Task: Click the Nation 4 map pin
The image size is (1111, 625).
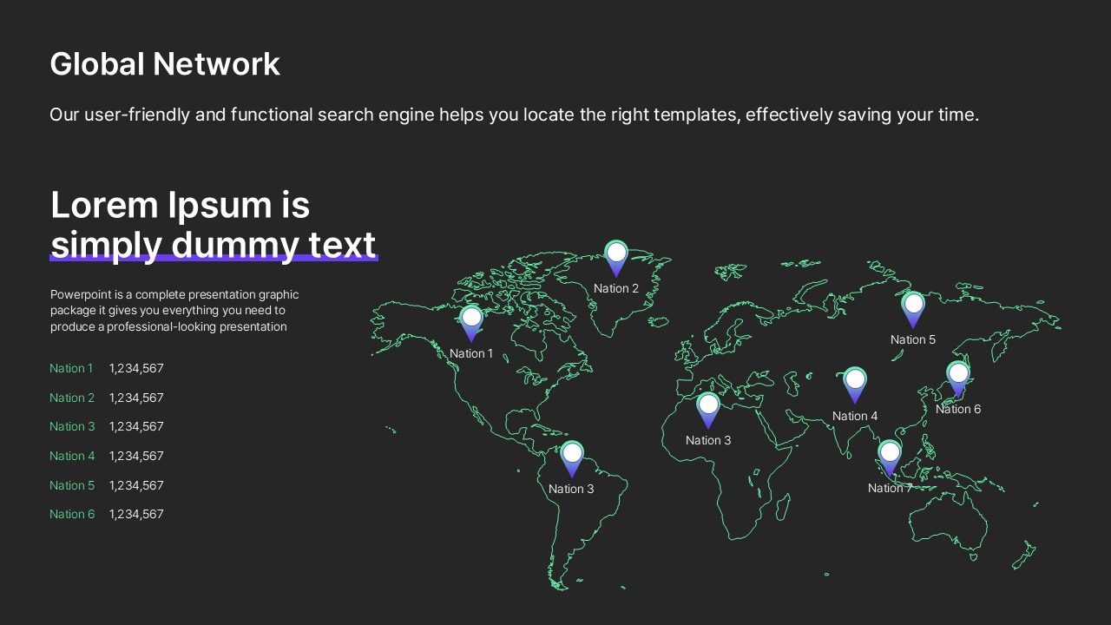Action: coord(855,383)
